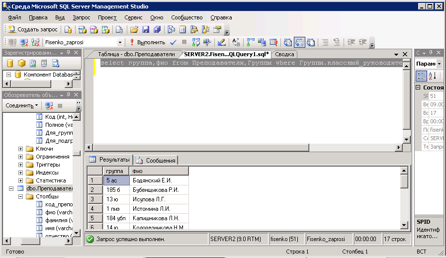Click the Uncomment selected lines icon

pos(337,42)
